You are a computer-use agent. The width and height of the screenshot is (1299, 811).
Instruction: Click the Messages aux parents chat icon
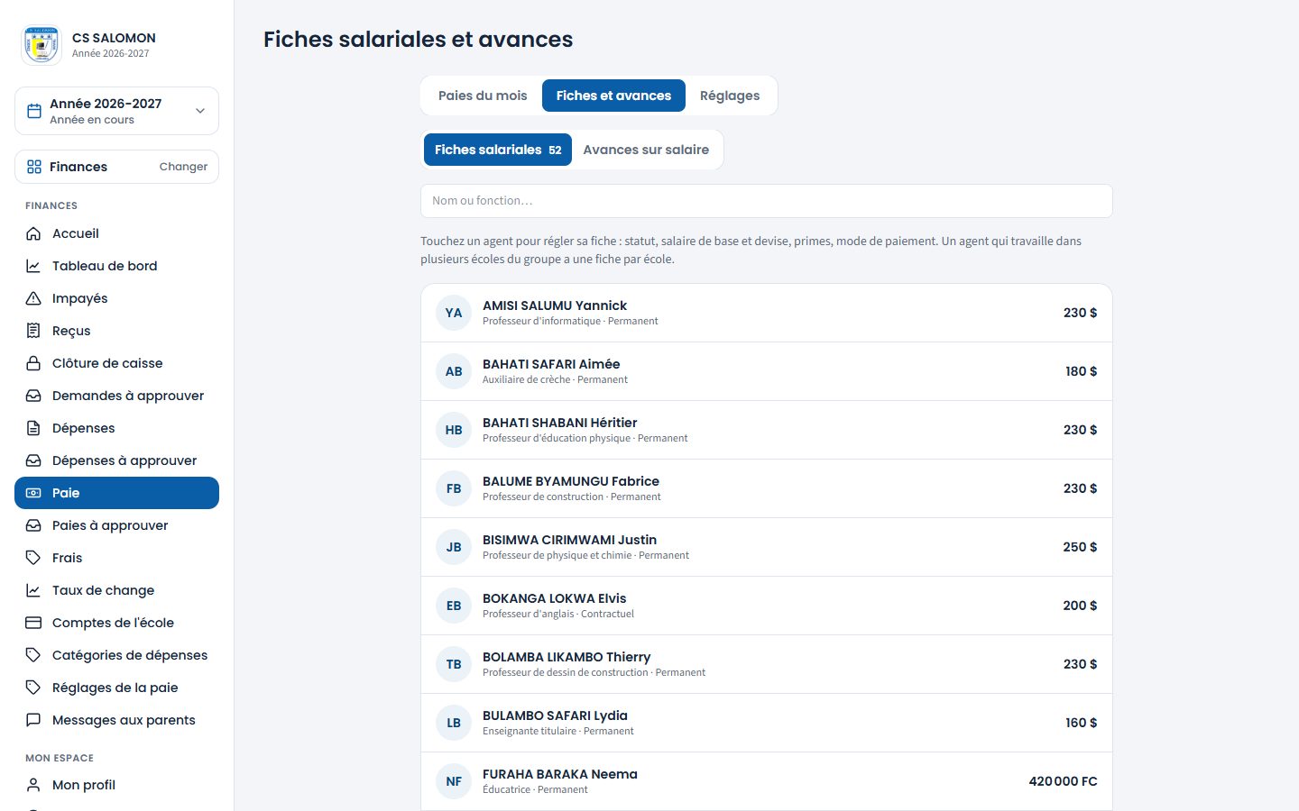33,720
